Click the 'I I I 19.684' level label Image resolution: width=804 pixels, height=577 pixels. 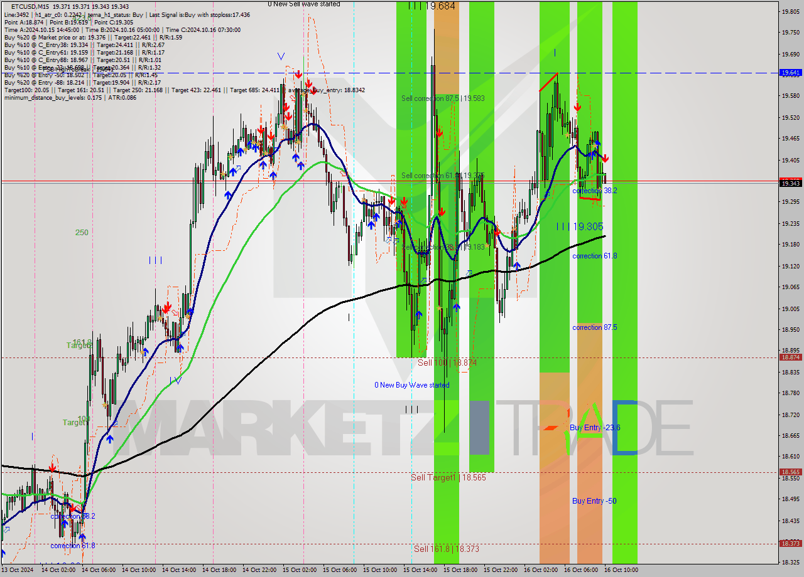tap(432, 6)
